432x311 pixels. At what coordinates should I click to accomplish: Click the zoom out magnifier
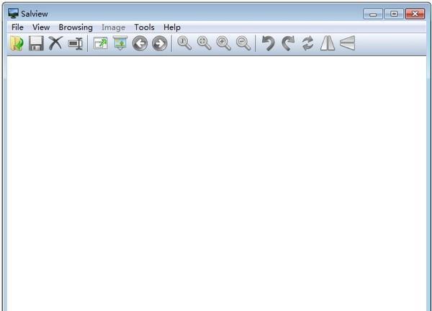coord(243,43)
